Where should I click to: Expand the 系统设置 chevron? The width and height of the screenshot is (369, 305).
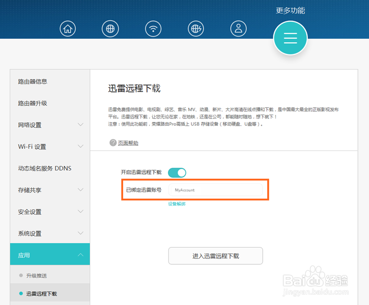pos(80,233)
